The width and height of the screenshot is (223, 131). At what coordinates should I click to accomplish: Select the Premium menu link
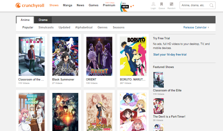point(109,5)
